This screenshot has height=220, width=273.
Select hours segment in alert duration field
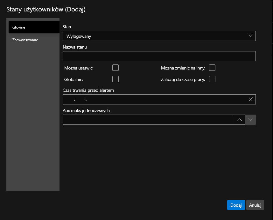point(69,99)
